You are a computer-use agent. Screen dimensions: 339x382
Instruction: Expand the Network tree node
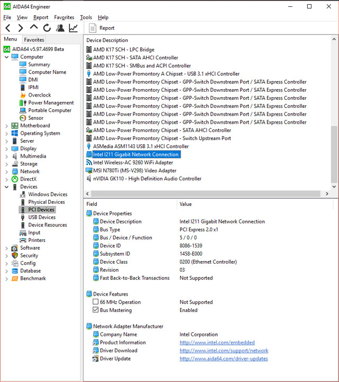[x=6, y=172]
